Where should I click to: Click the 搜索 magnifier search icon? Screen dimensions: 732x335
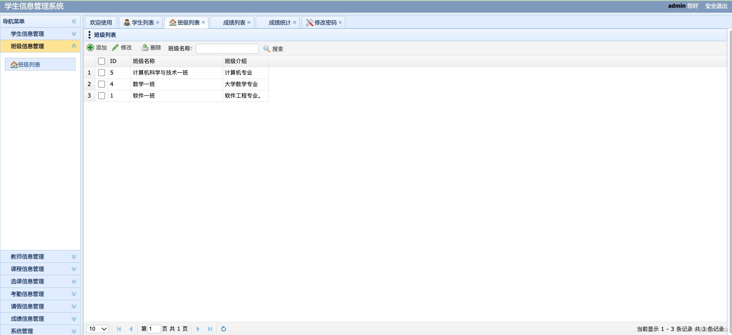[266, 49]
